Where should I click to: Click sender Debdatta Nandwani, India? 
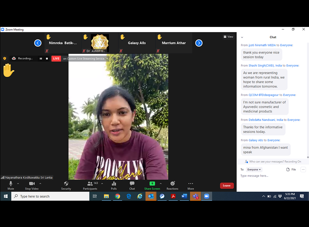pos(266,120)
